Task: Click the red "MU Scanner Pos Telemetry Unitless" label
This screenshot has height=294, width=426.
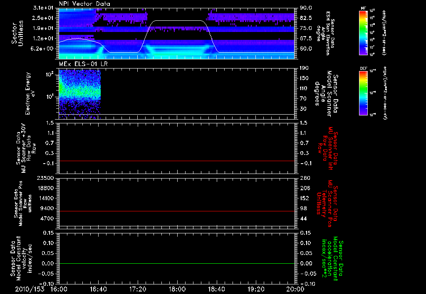Action: point(327,203)
